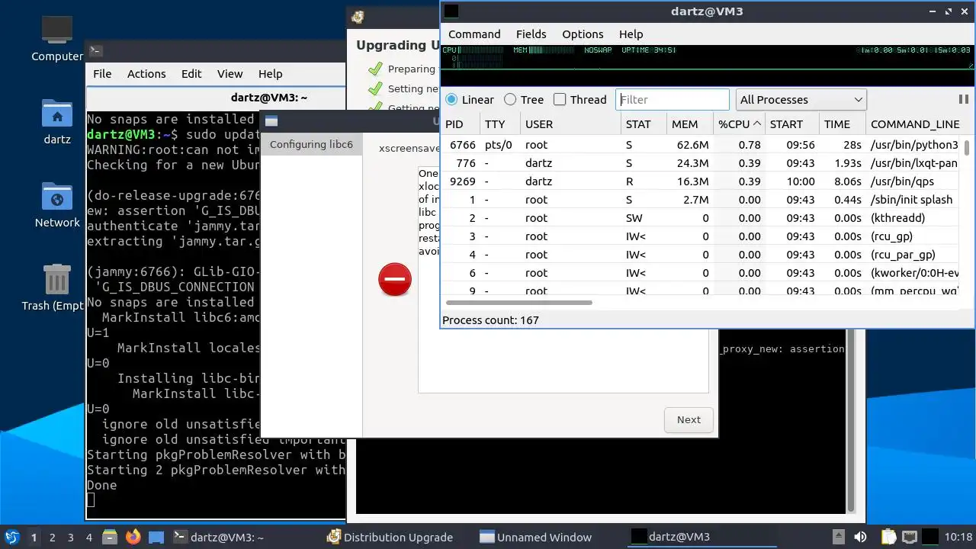Open the Options menu in qps

583,34
